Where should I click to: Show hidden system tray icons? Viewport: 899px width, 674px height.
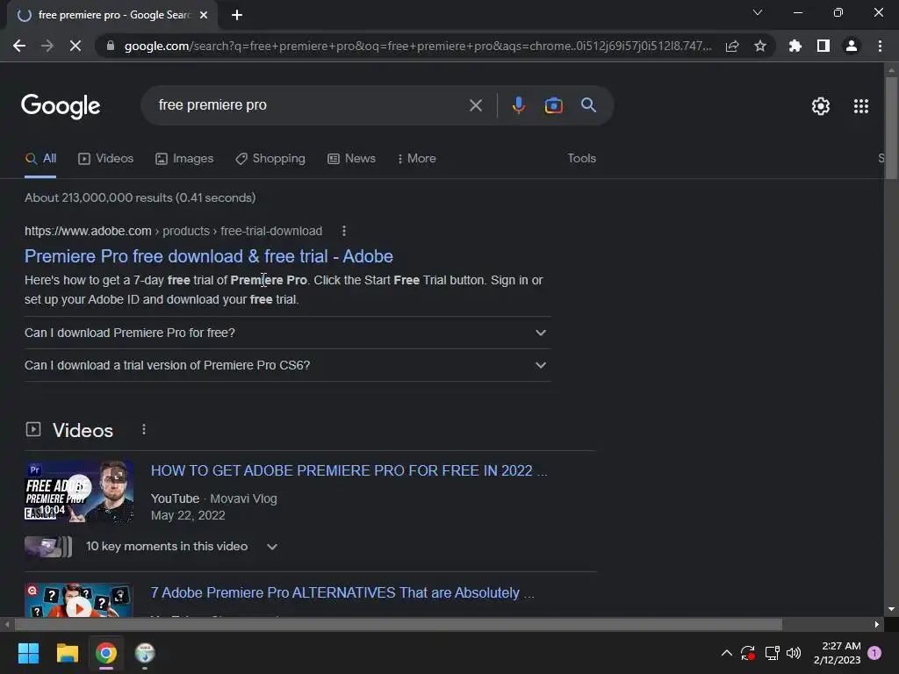coord(726,653)
